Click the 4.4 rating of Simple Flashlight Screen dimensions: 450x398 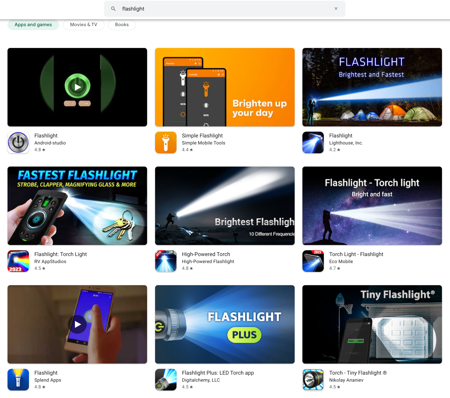click(x=188, y=150)
